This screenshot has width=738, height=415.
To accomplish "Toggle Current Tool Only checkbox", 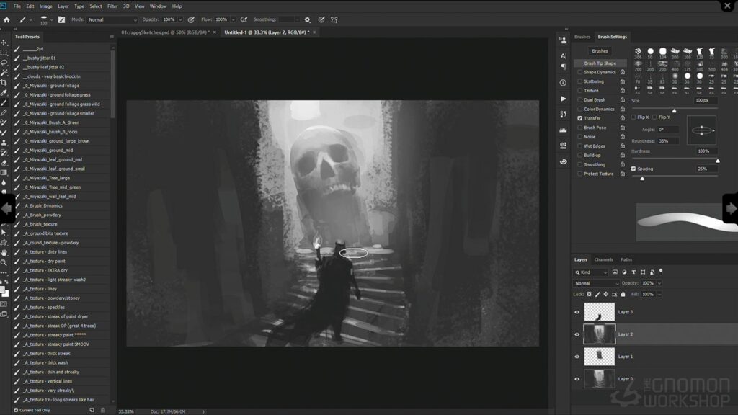I will [x=16, y=410].
